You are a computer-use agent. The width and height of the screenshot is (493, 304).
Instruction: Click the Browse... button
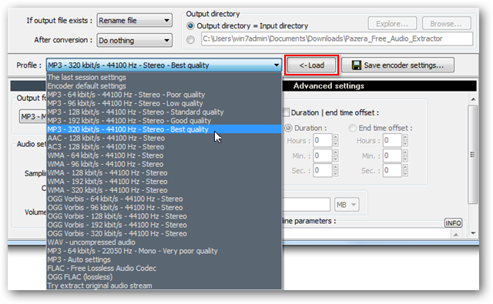(446, 24)
